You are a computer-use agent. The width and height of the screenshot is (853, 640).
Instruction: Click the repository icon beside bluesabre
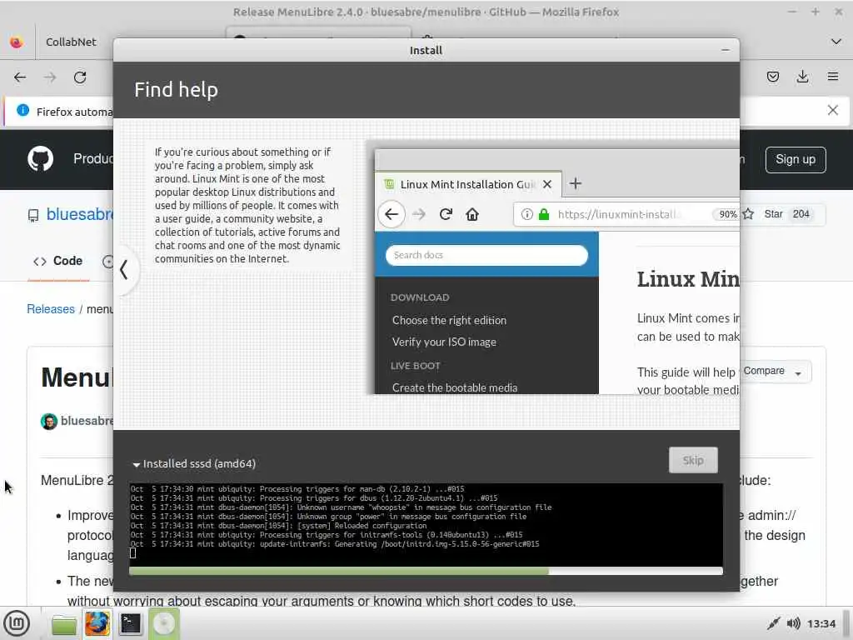[x=33, y=216]
